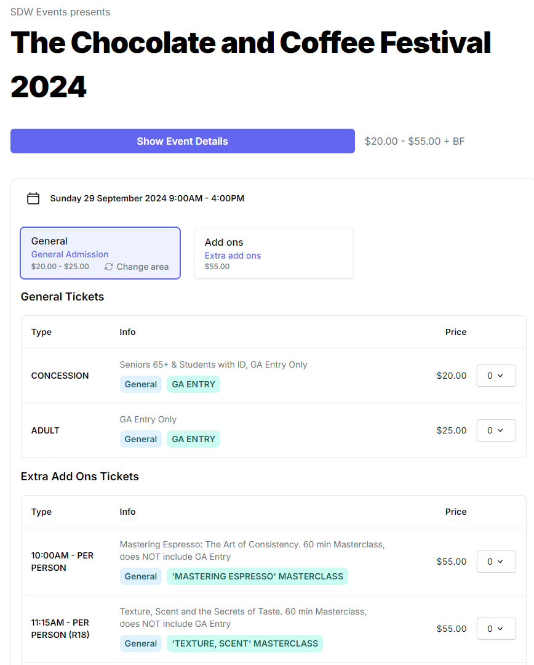The image size is (534, 665).
Task: Click the SDW Events presents text
Action: pos(60,12)
